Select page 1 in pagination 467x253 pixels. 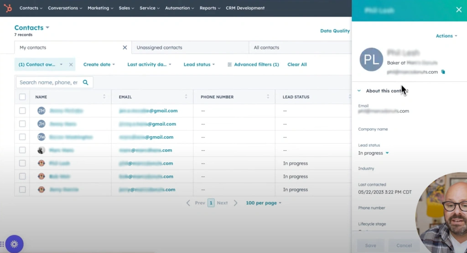tap(211, 203)
